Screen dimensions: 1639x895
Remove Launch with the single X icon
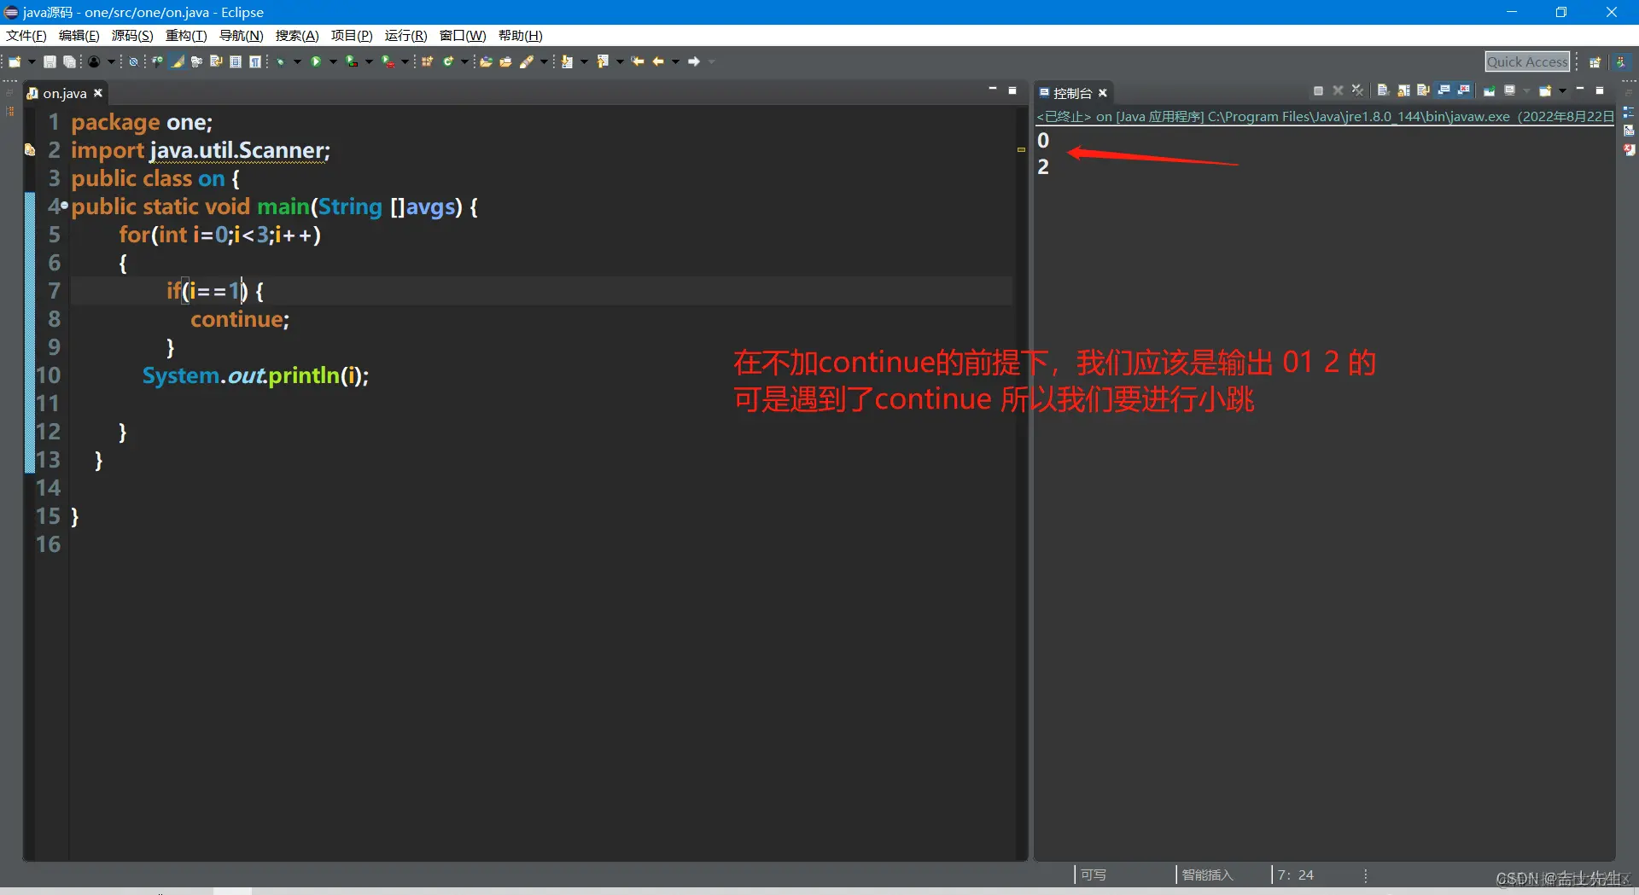(x=1338, y=90)
